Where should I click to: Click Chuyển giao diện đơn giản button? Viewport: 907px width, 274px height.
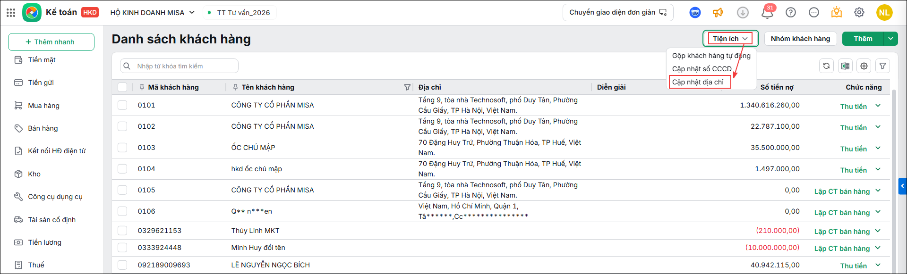click(x=618, y=12)
